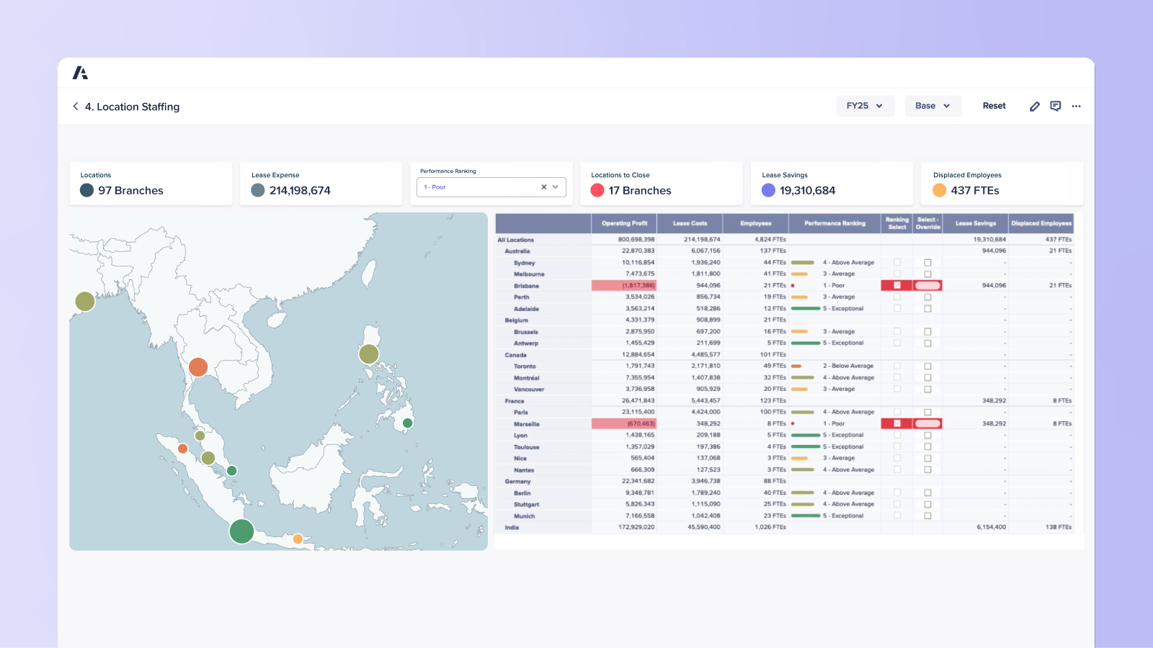Select the All Locations row header

pos(515,239)
